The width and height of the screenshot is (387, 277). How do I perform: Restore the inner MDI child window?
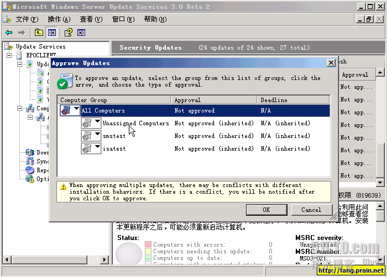(x=369, y=19)
